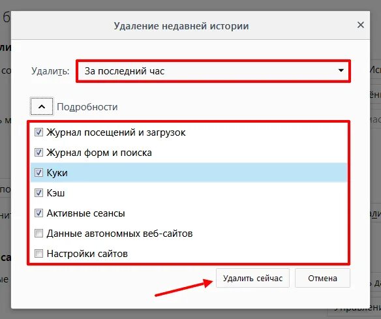Click the Журнал форм и поиска label
381x319 pixels.
99,153
